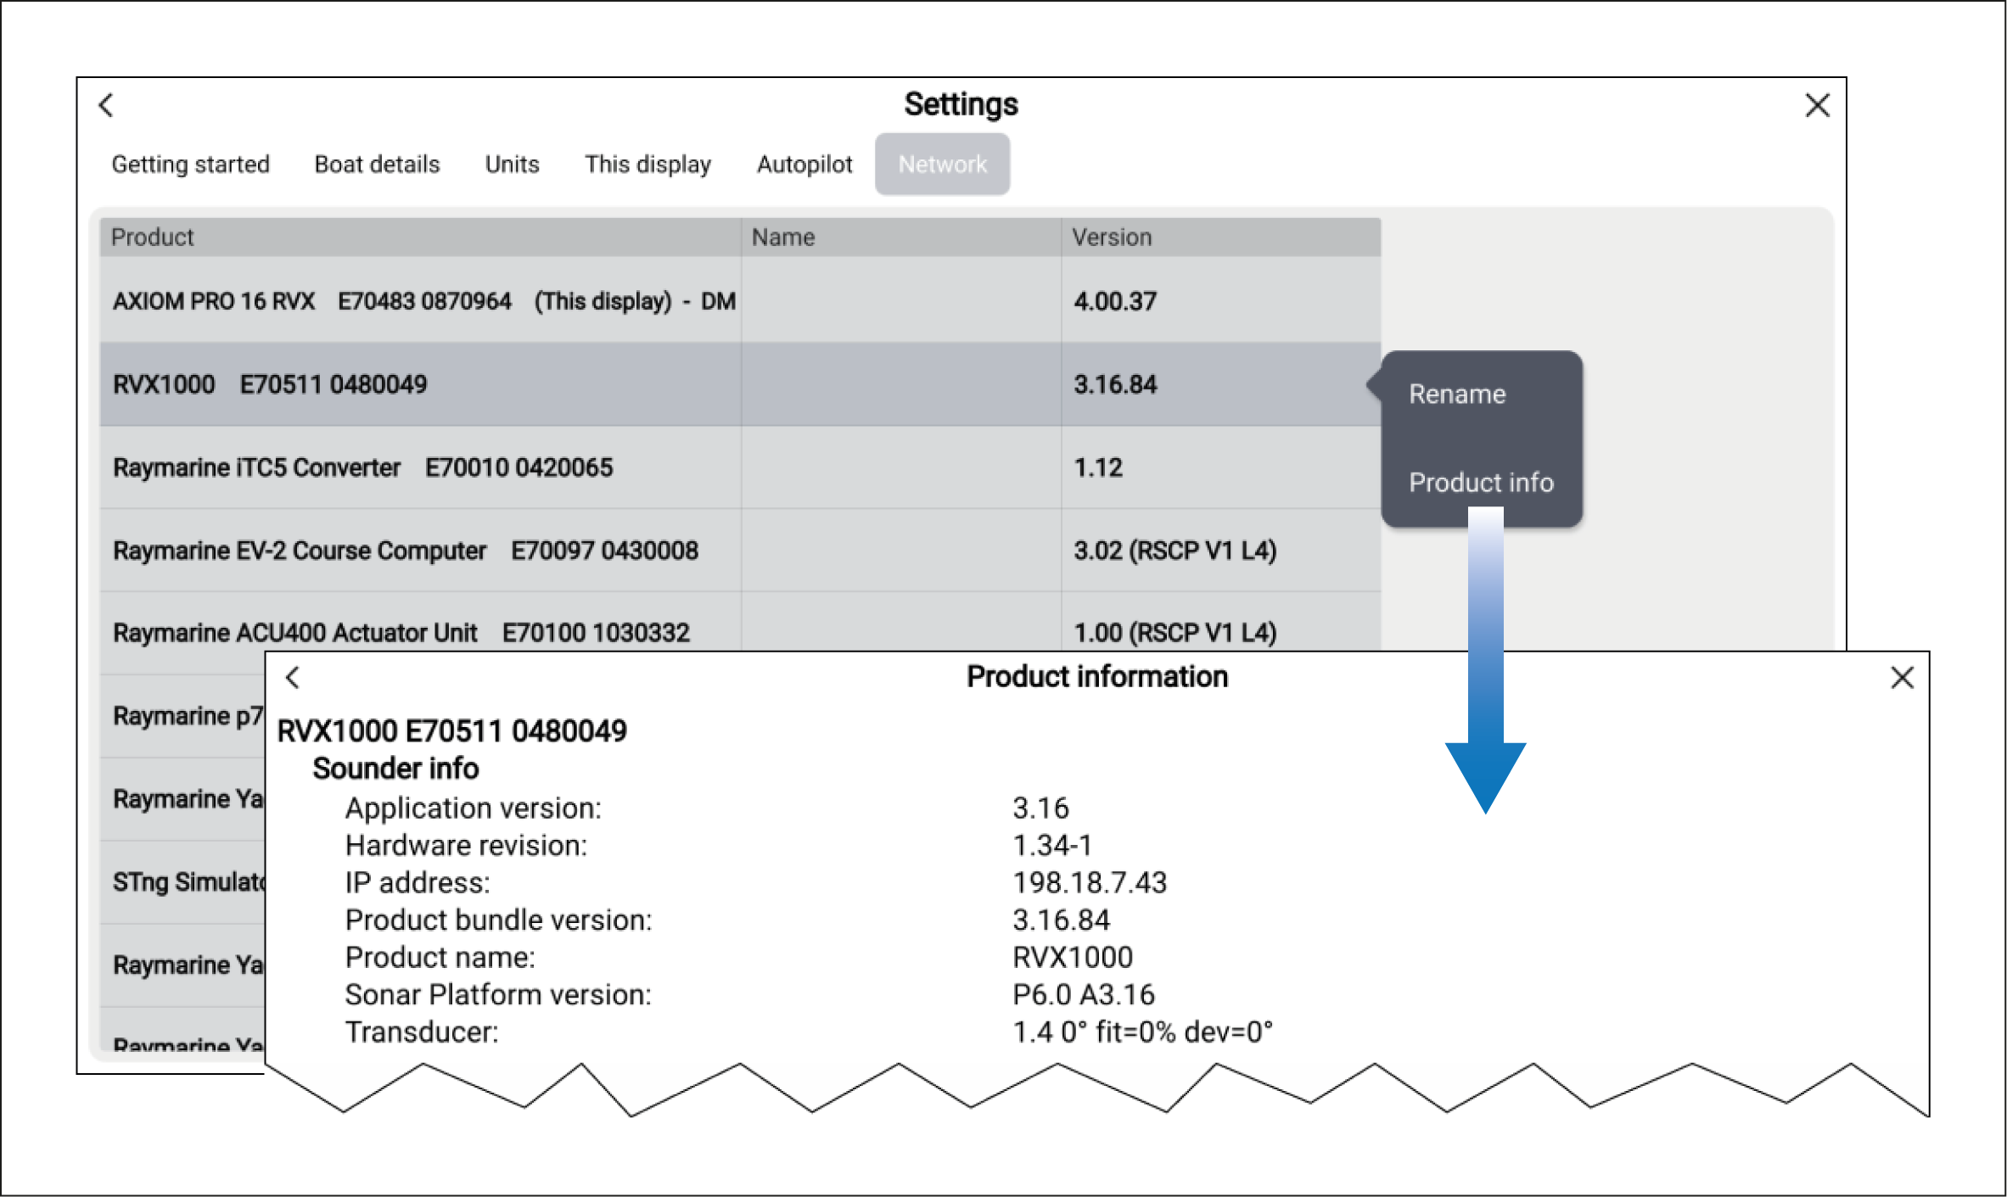The height and width of the screenshot is (1197, 2007).
Task: Select the STng Simulator row
Action: [x=188, y=882]
